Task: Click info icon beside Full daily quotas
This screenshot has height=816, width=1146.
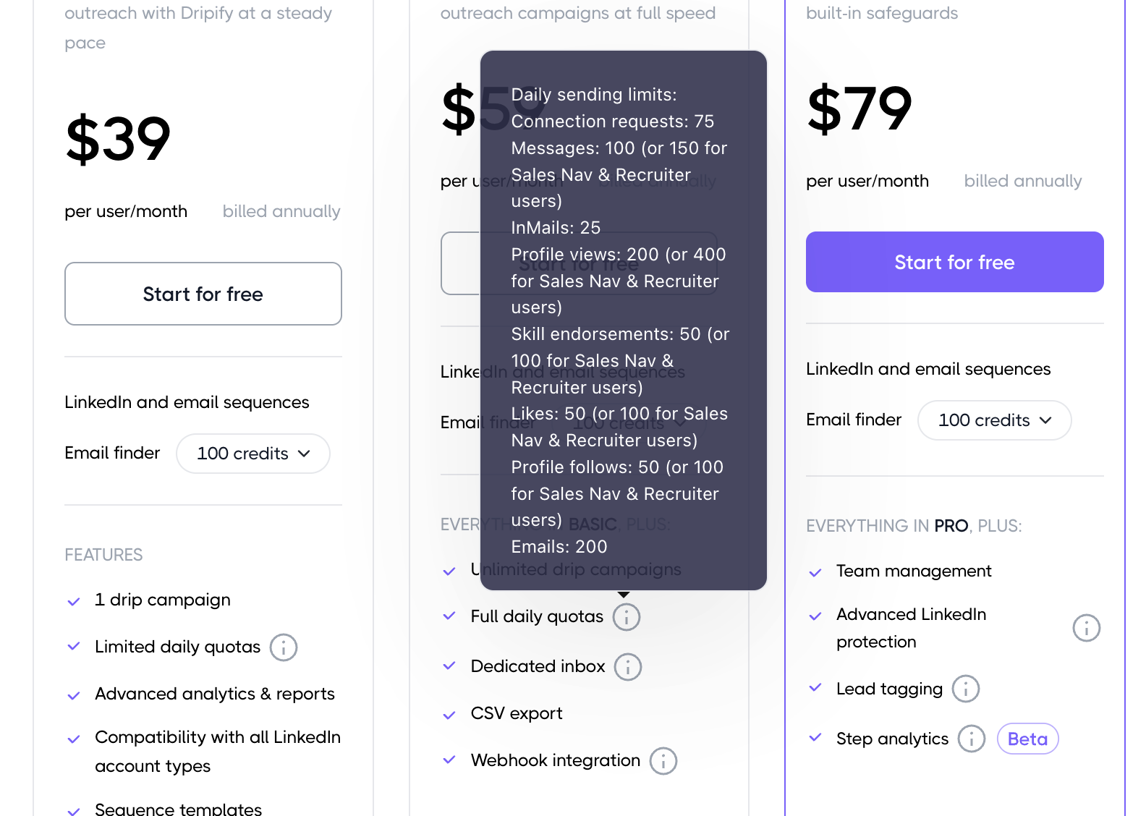Action: point(627,617)
